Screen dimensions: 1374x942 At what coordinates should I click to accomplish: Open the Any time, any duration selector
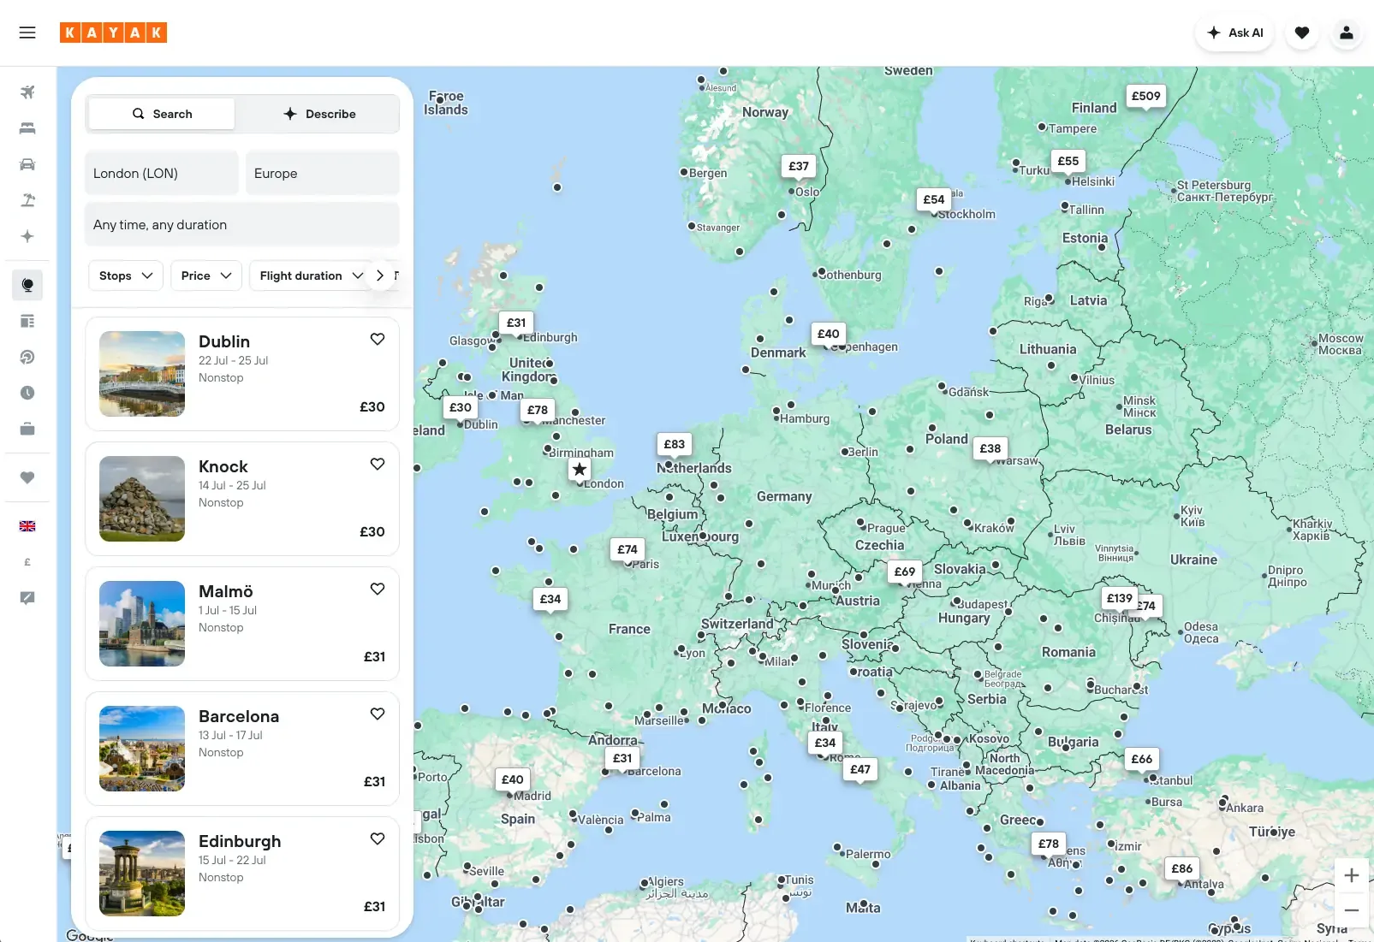coord(242,224)
